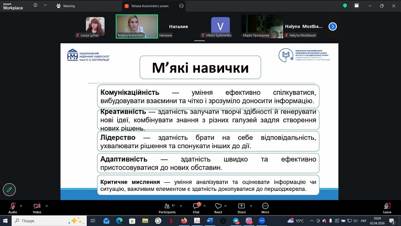Open the meeting info icon

click(x=35, y=6)
